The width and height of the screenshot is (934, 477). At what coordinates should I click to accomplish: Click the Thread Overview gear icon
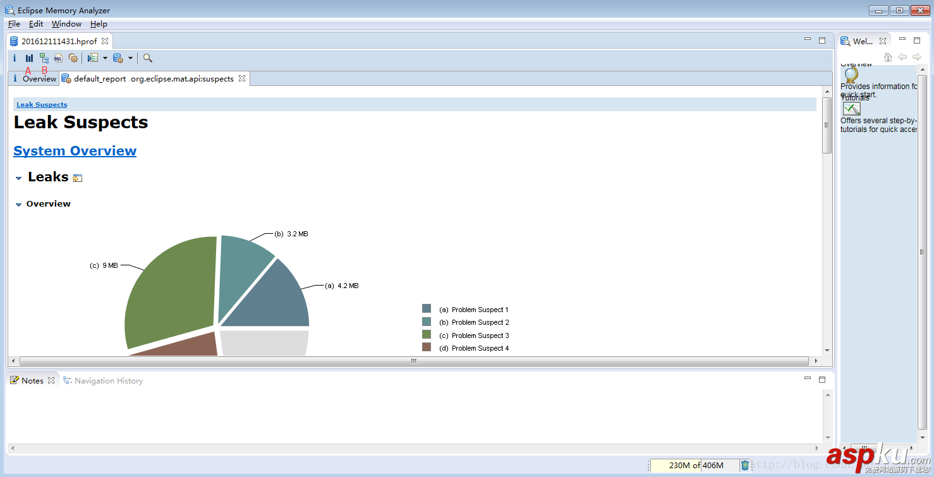pyautogui.click(x=73, y=58)
